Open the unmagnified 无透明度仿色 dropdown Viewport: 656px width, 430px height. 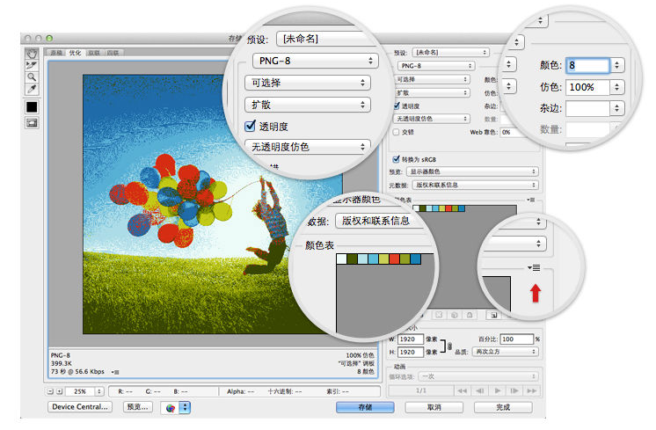pyautogui.click(x=432, y=119)
